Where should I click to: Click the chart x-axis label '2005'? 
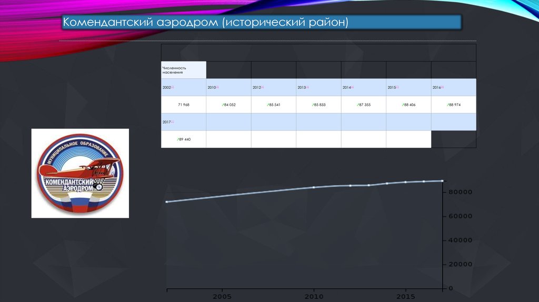222,297
